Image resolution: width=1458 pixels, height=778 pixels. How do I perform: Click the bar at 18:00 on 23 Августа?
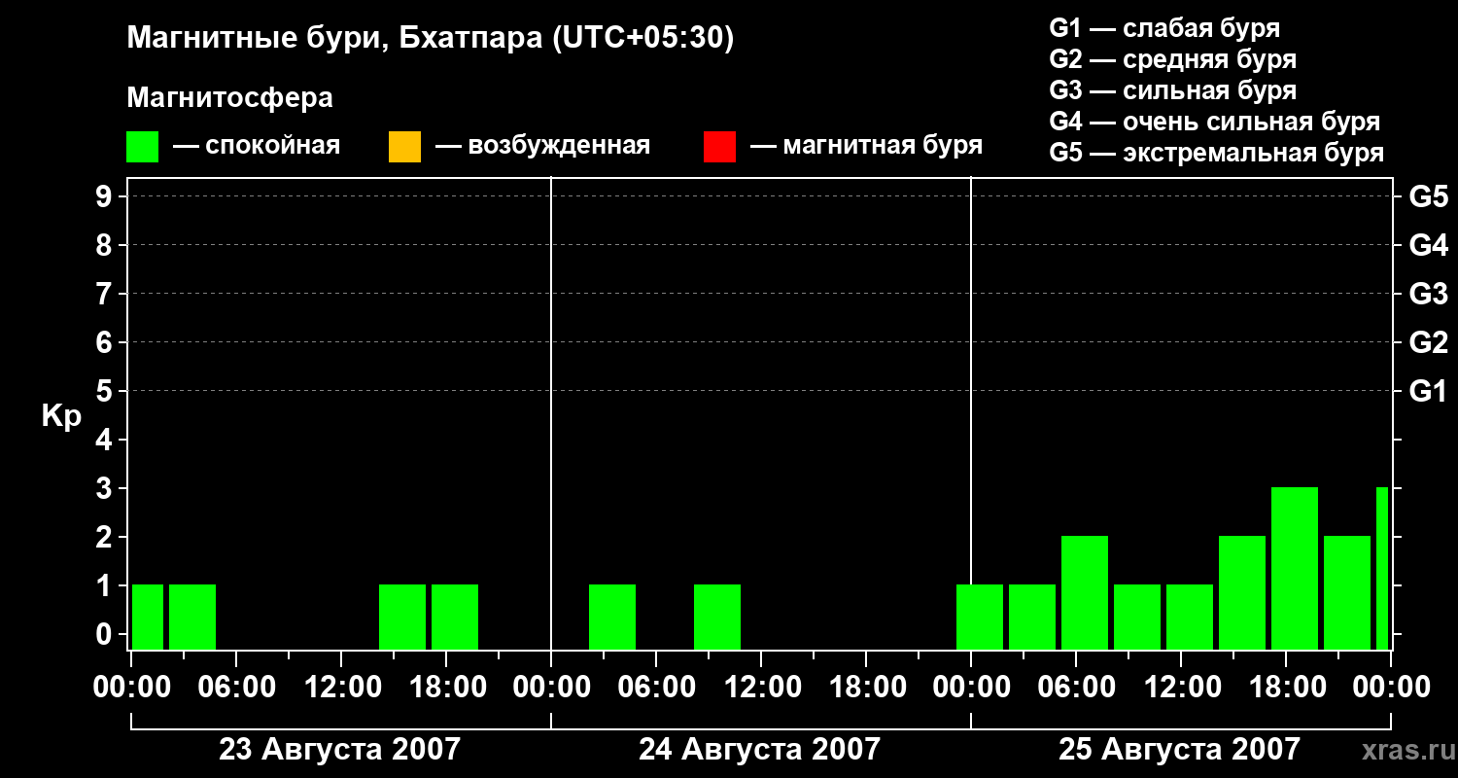pyautogui.click(x=455, y=617)
